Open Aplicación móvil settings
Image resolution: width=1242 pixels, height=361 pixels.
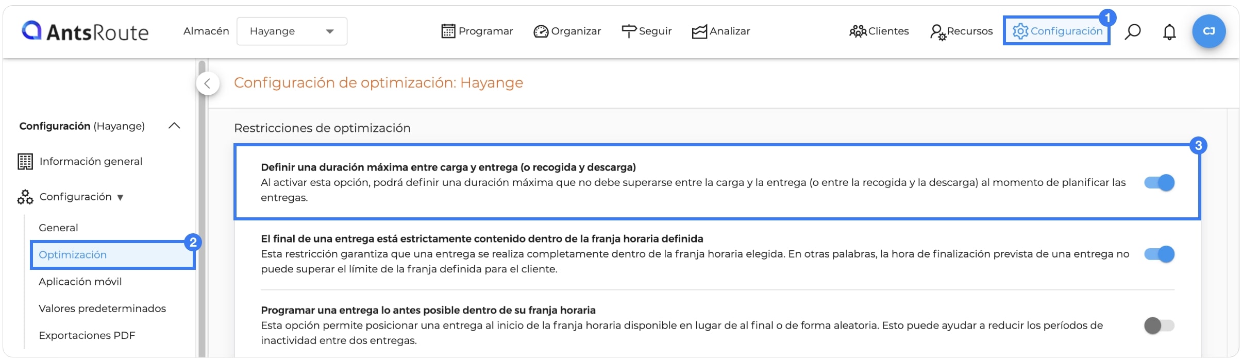[x=80, y=282]
